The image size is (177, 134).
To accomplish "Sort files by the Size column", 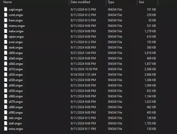I will pyautogui.click(x=141, y=2).
